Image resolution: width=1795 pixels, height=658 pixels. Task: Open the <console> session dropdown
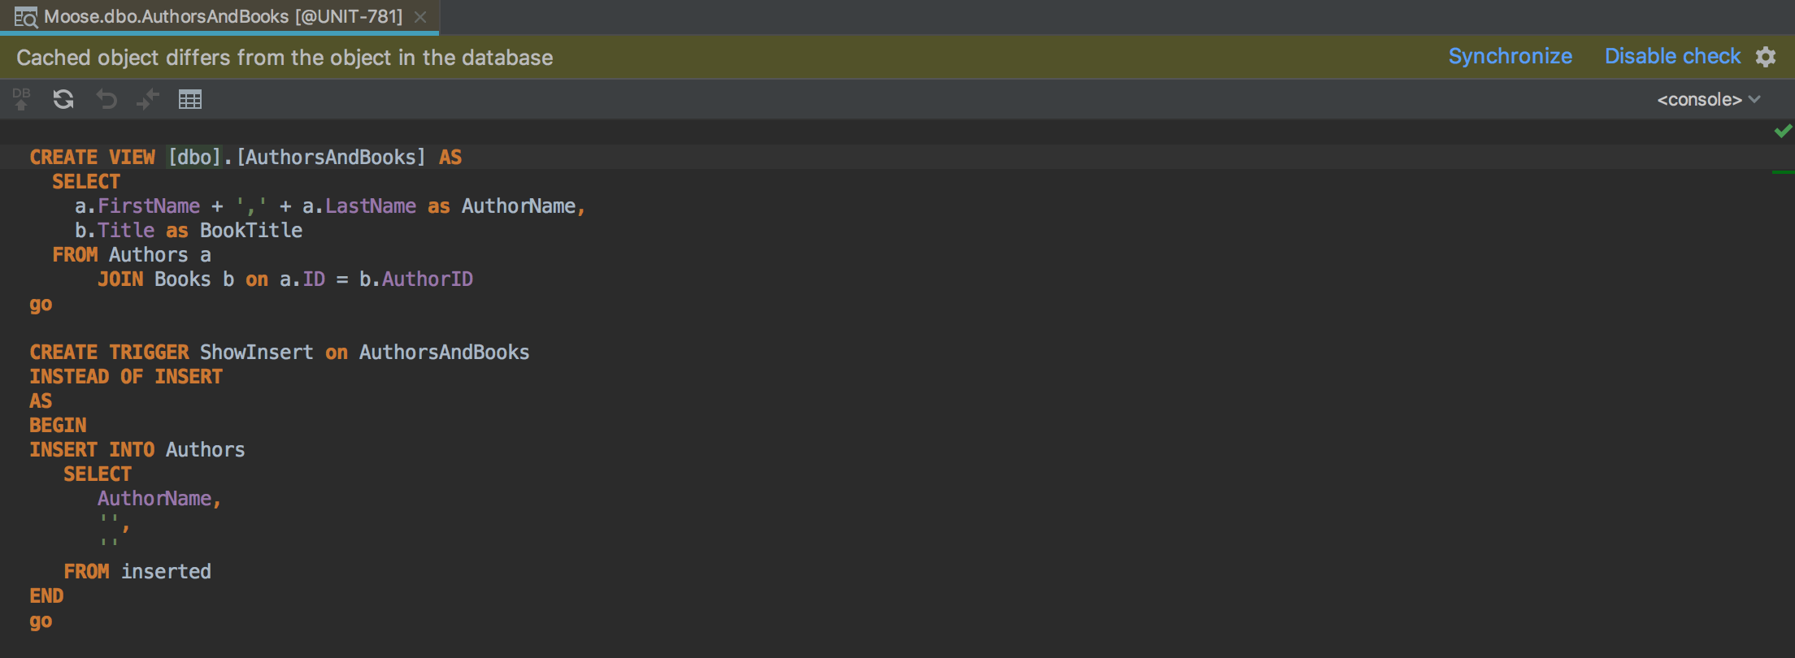1708,99
